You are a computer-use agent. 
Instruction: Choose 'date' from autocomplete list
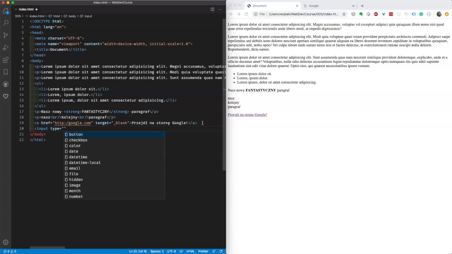(x=114, y=151)
